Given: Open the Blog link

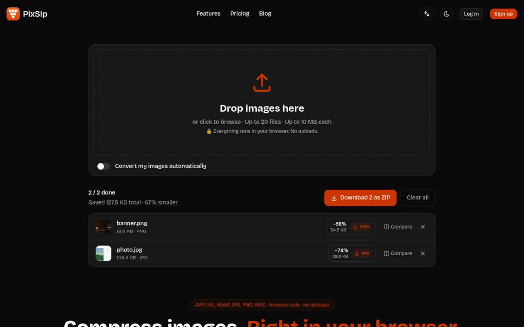Looking at the screenshot, I should [265, 14].
